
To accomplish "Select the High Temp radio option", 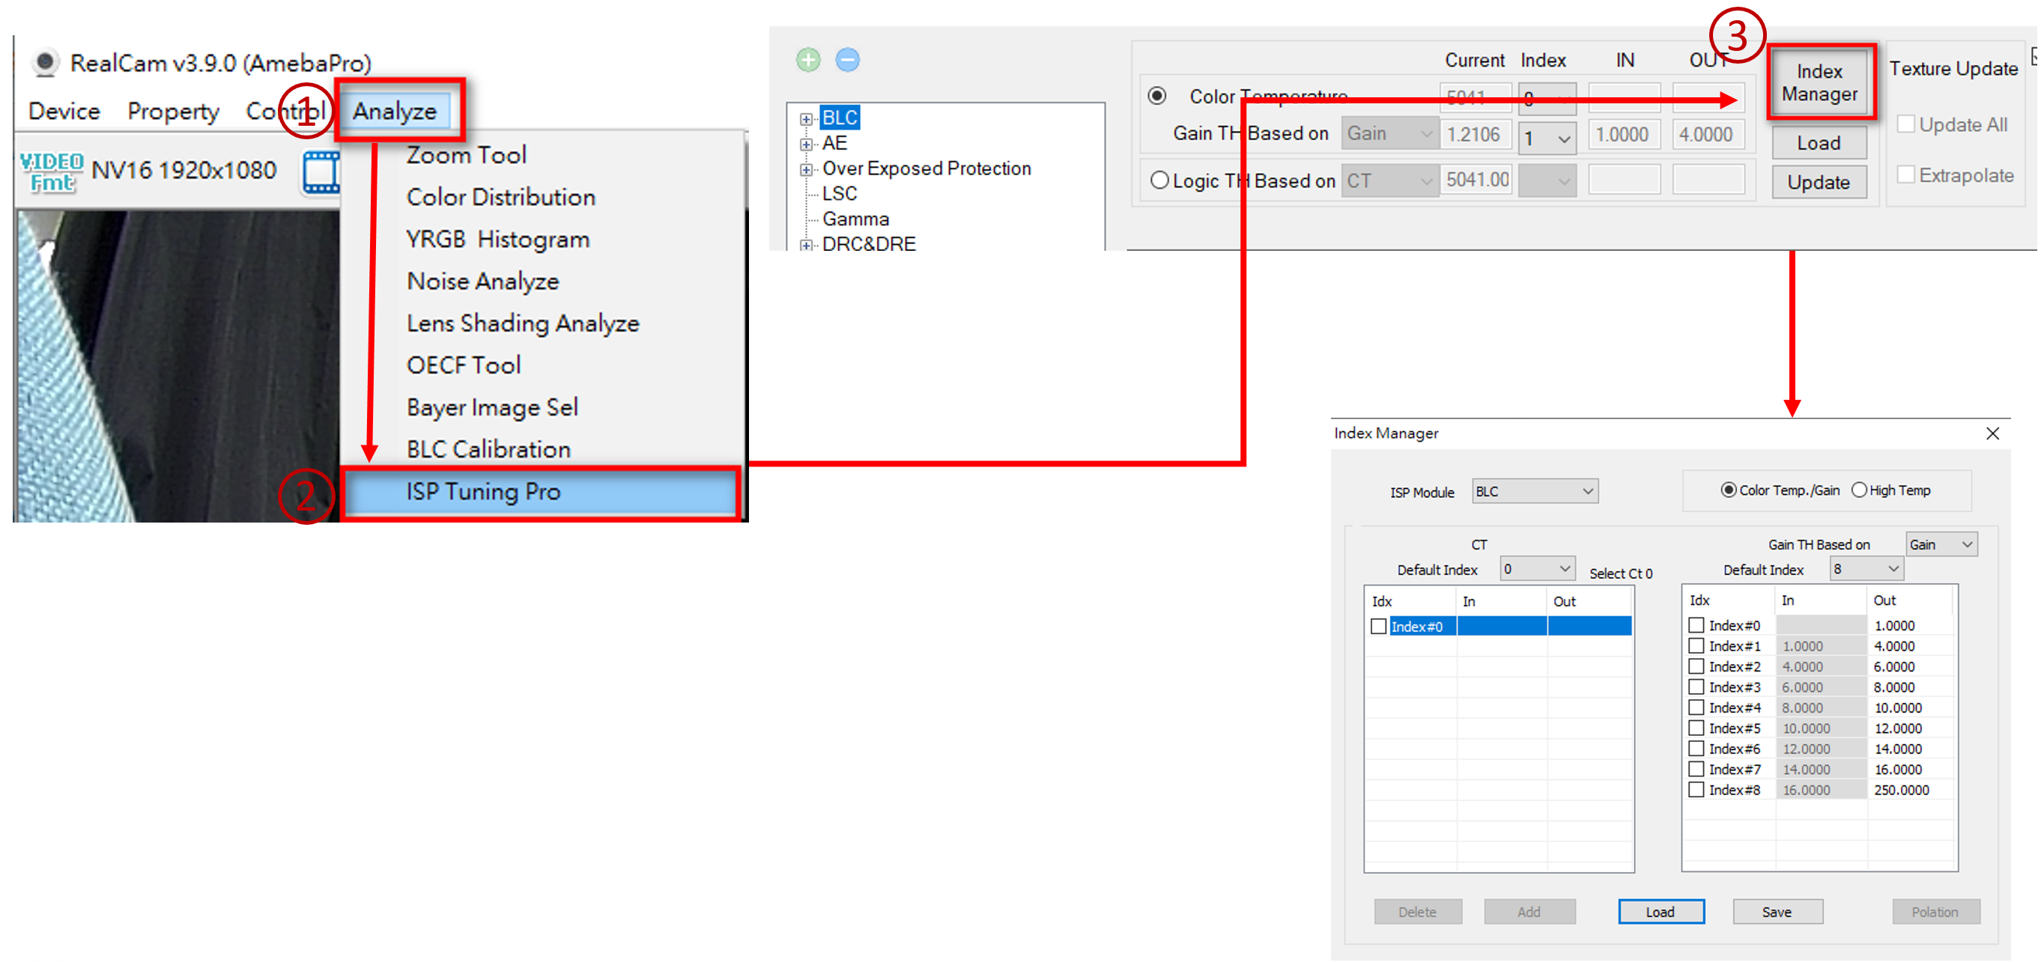I will [1858, 490].
